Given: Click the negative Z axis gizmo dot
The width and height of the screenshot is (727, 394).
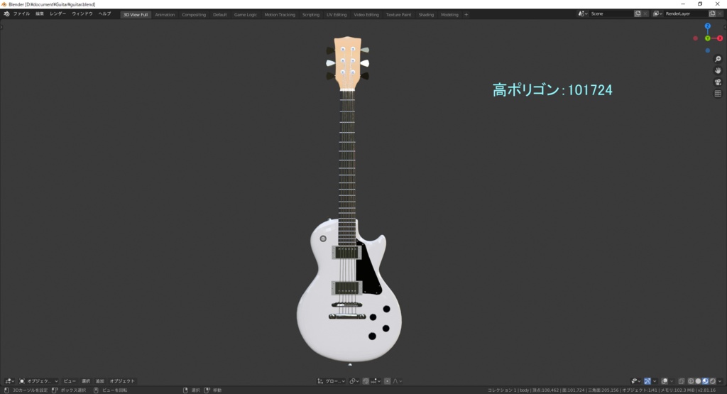Looking at the screenshot, I should coord(708,50).
